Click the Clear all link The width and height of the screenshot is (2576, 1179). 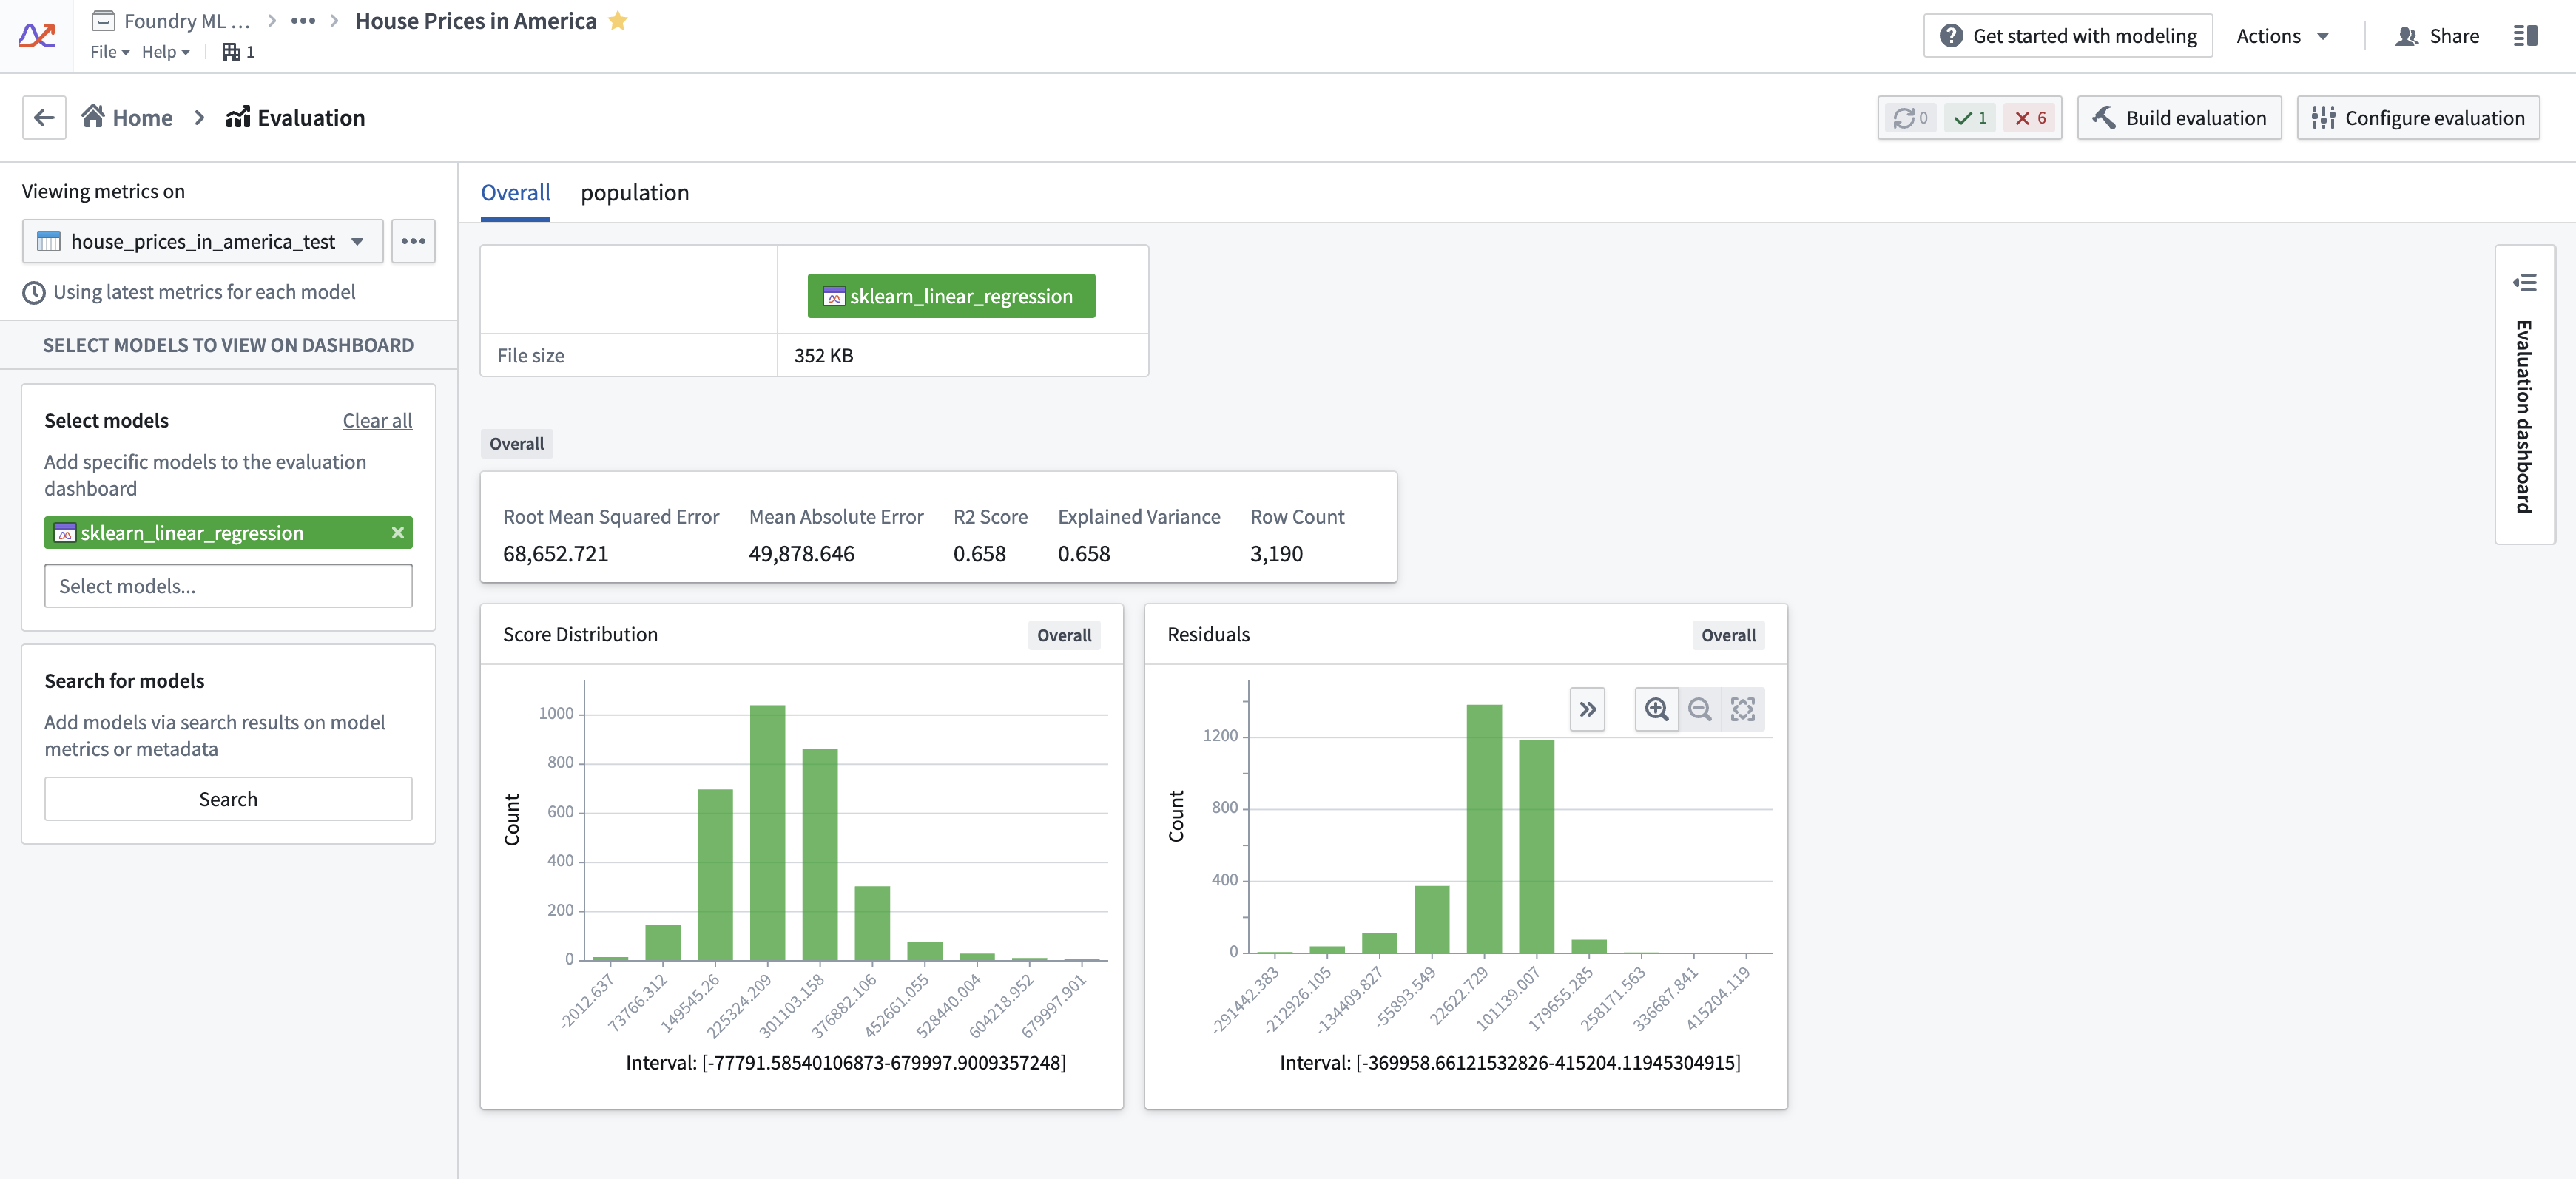377,421
